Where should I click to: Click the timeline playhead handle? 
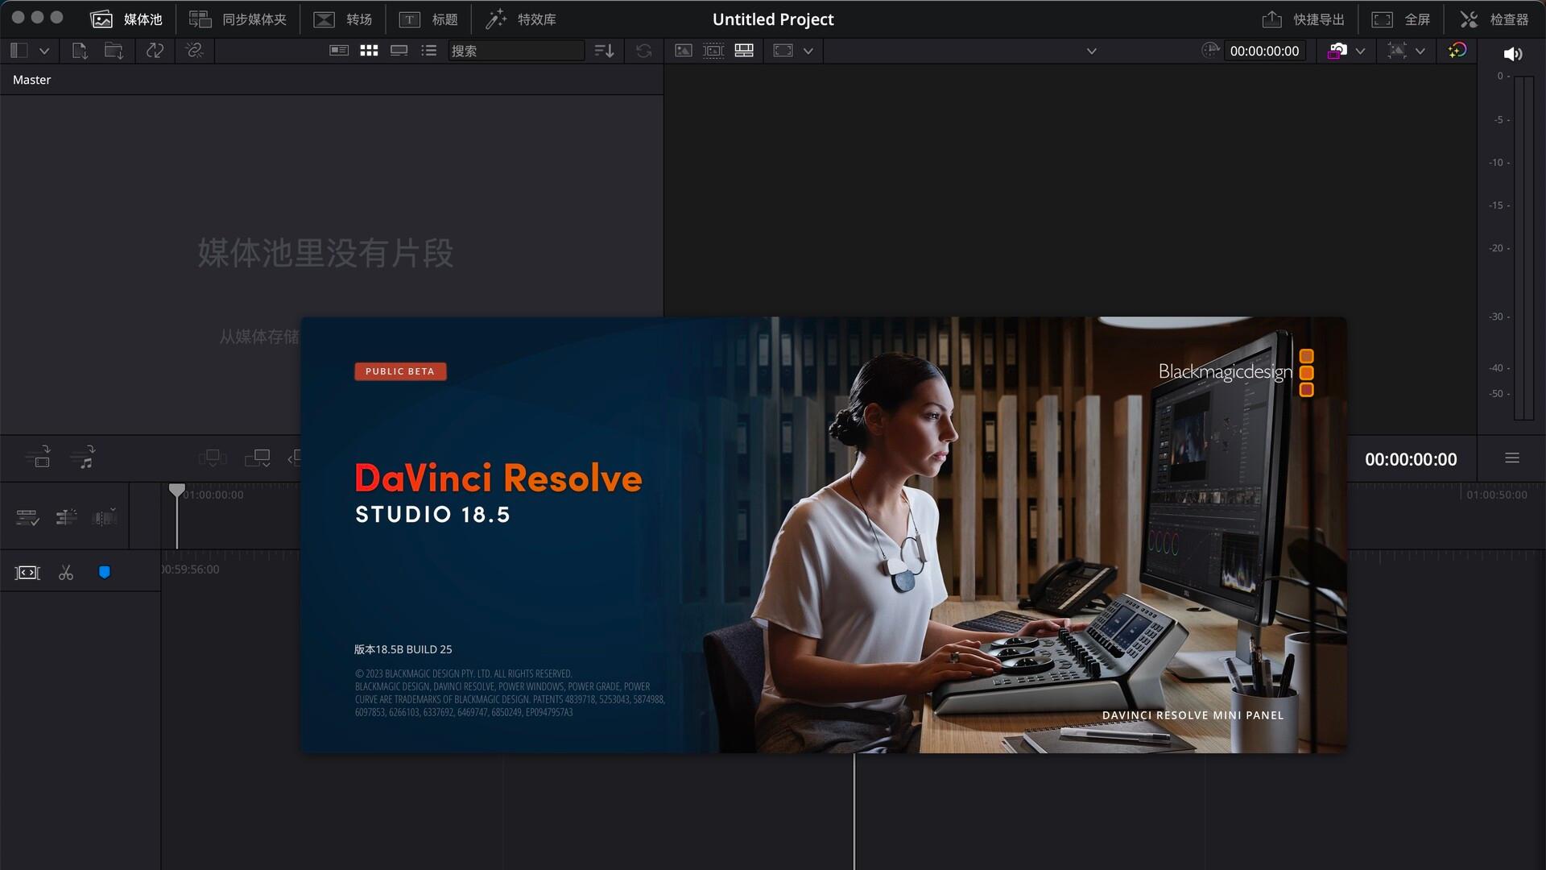177,490
